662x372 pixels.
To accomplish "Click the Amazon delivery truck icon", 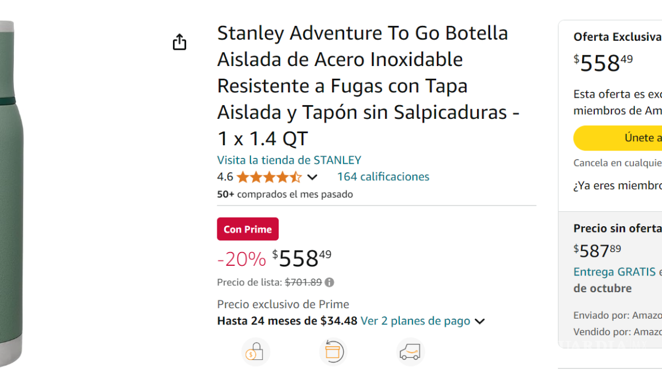I will click(410, 351).
